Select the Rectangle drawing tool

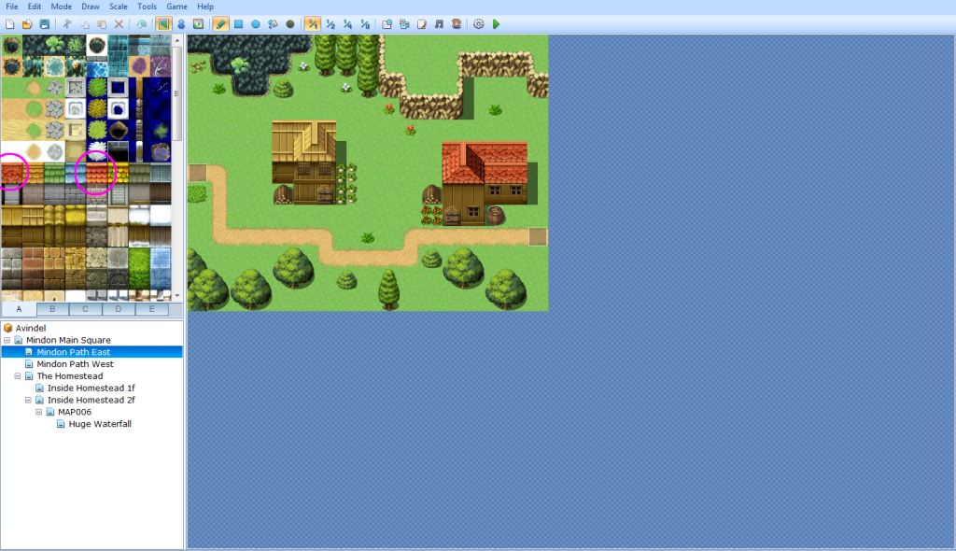(238, 23)
